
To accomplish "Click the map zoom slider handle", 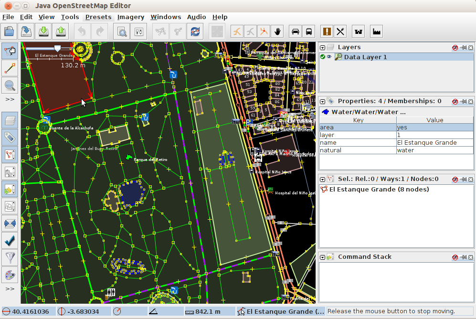I will pyautogui.click(x=58, y=48).
